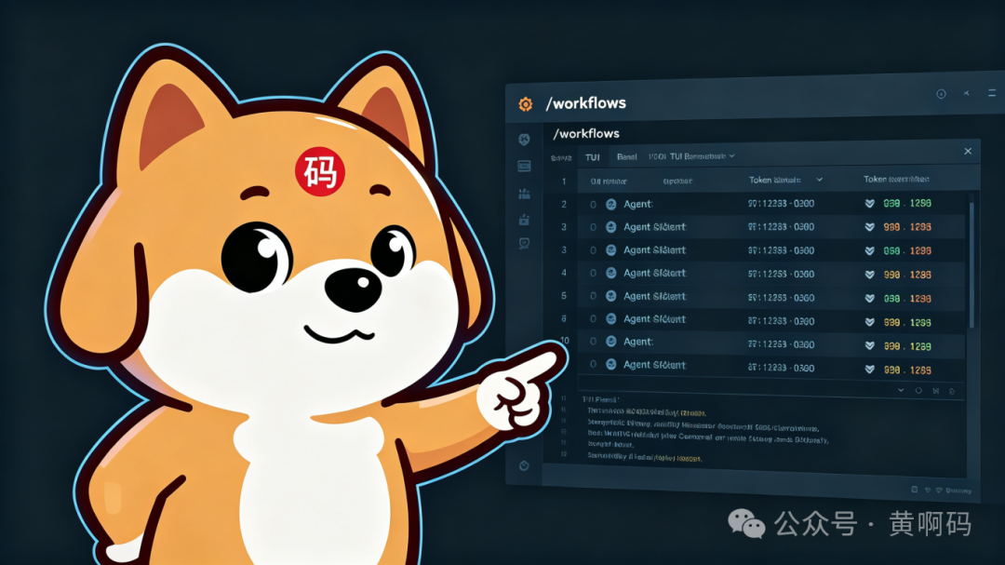1005x565 pixels.
Task: Open the chat bubble sidebar icon
Action: (x=524, y=243)
